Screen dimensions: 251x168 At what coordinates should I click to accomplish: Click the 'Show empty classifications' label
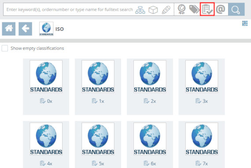37,48
